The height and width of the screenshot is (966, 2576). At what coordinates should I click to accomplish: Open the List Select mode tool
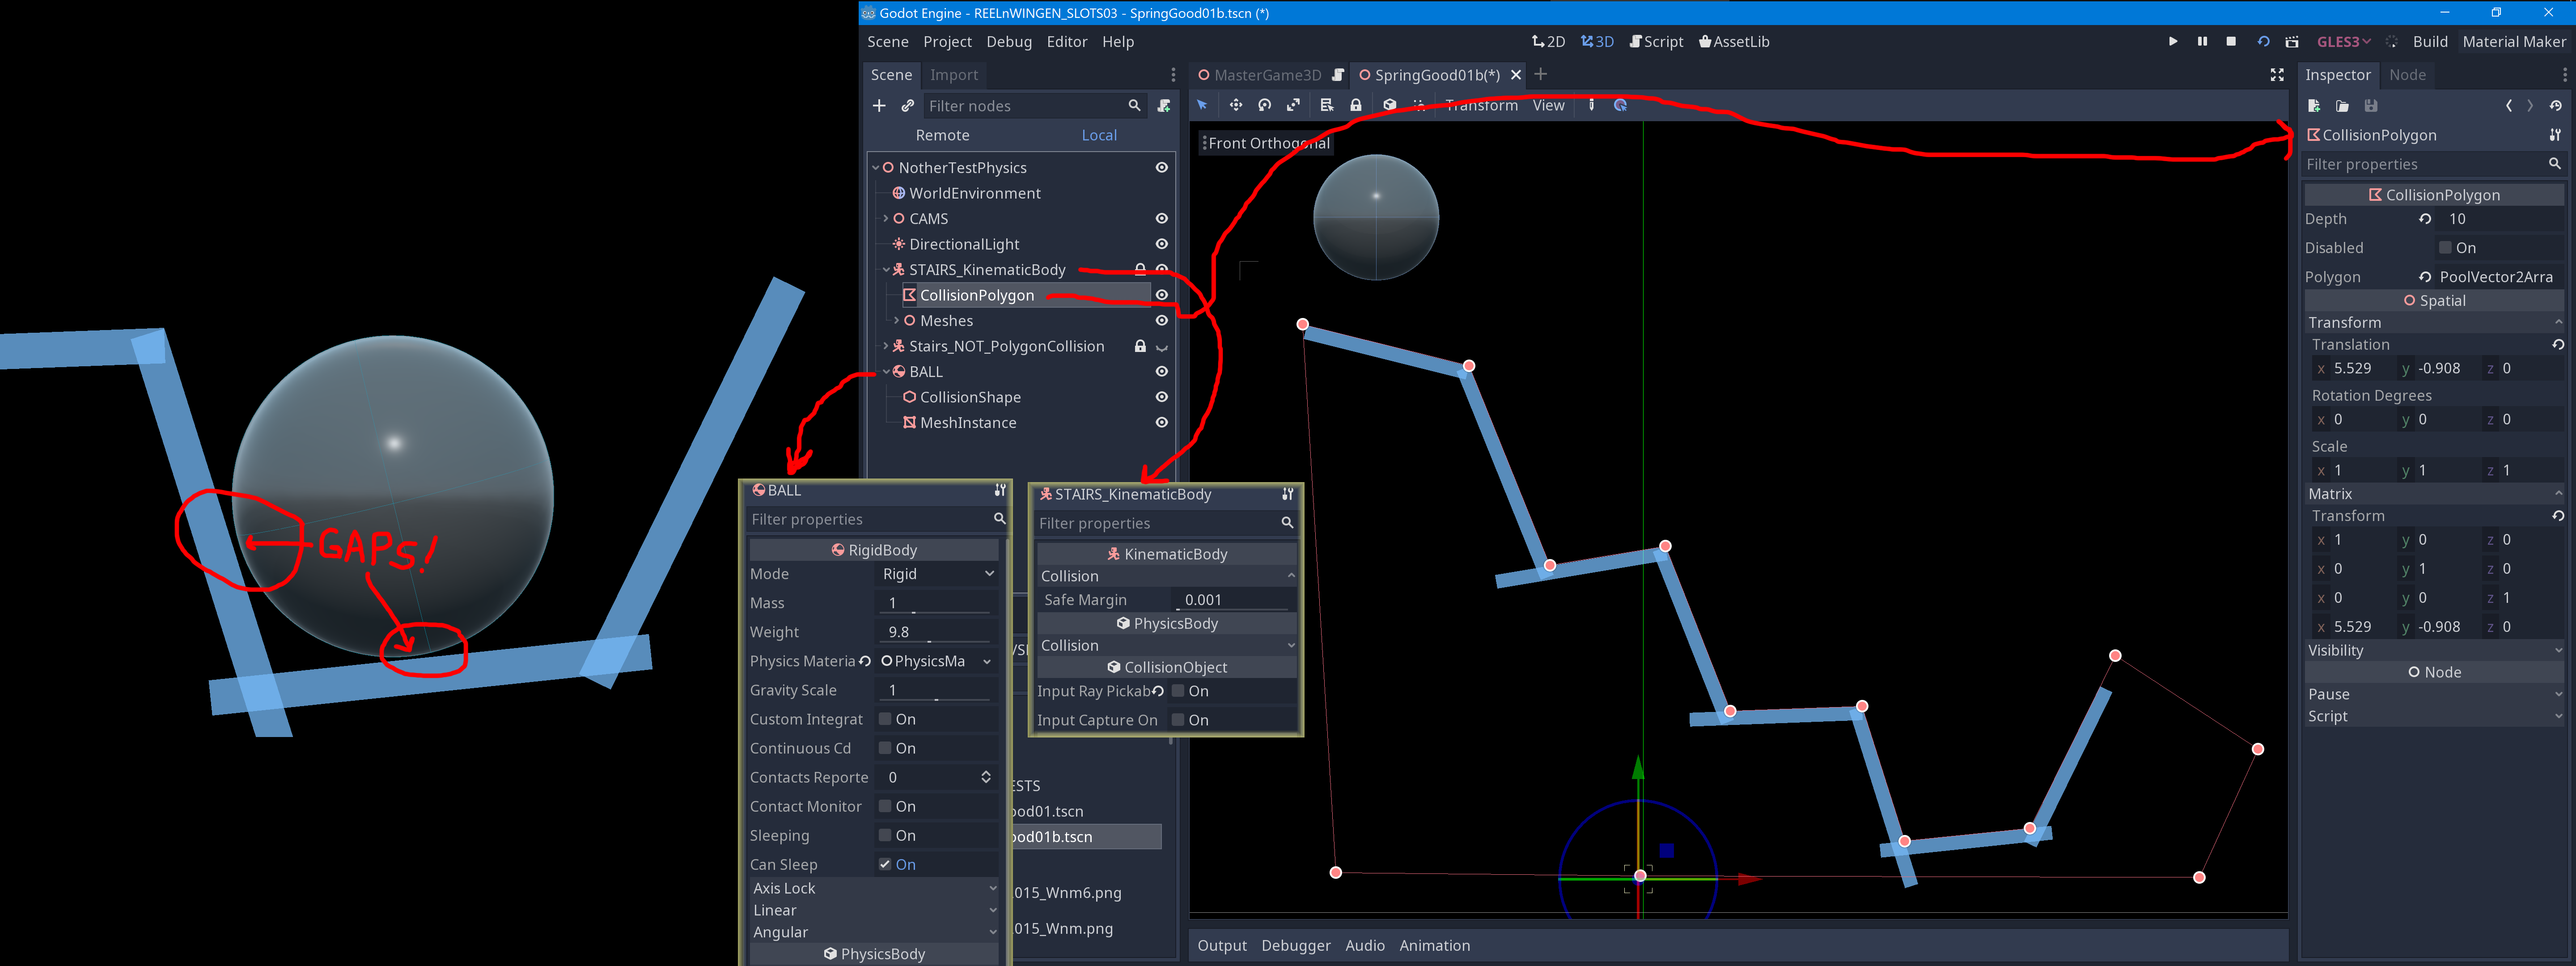pos(1327,105)
